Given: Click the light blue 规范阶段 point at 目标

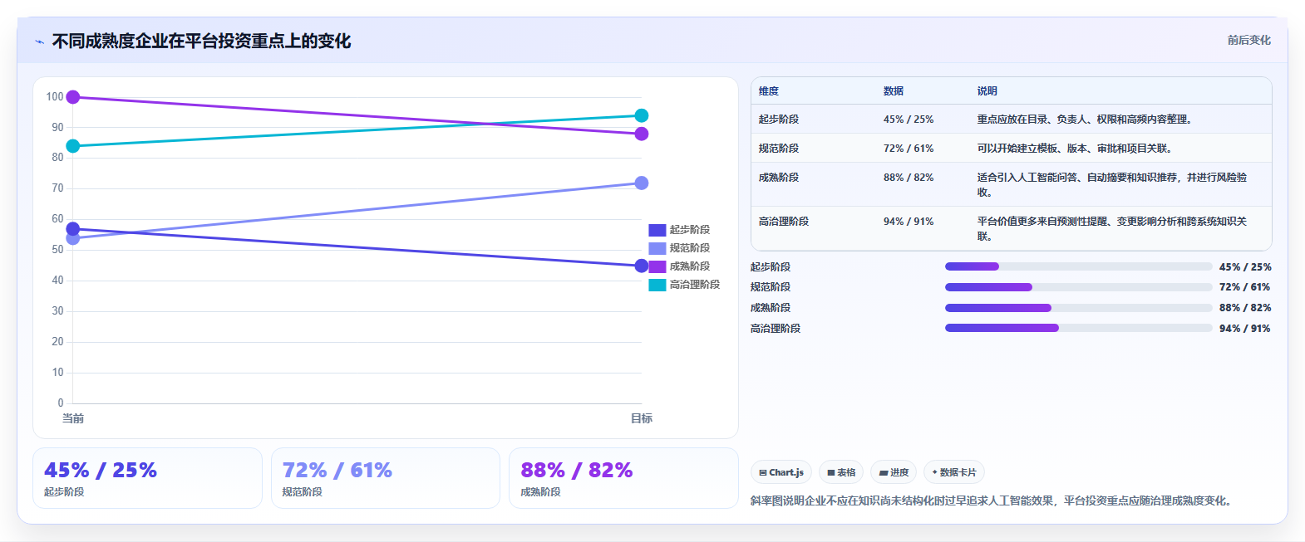Looking at the screenshot, I should [x=642, y=183].
